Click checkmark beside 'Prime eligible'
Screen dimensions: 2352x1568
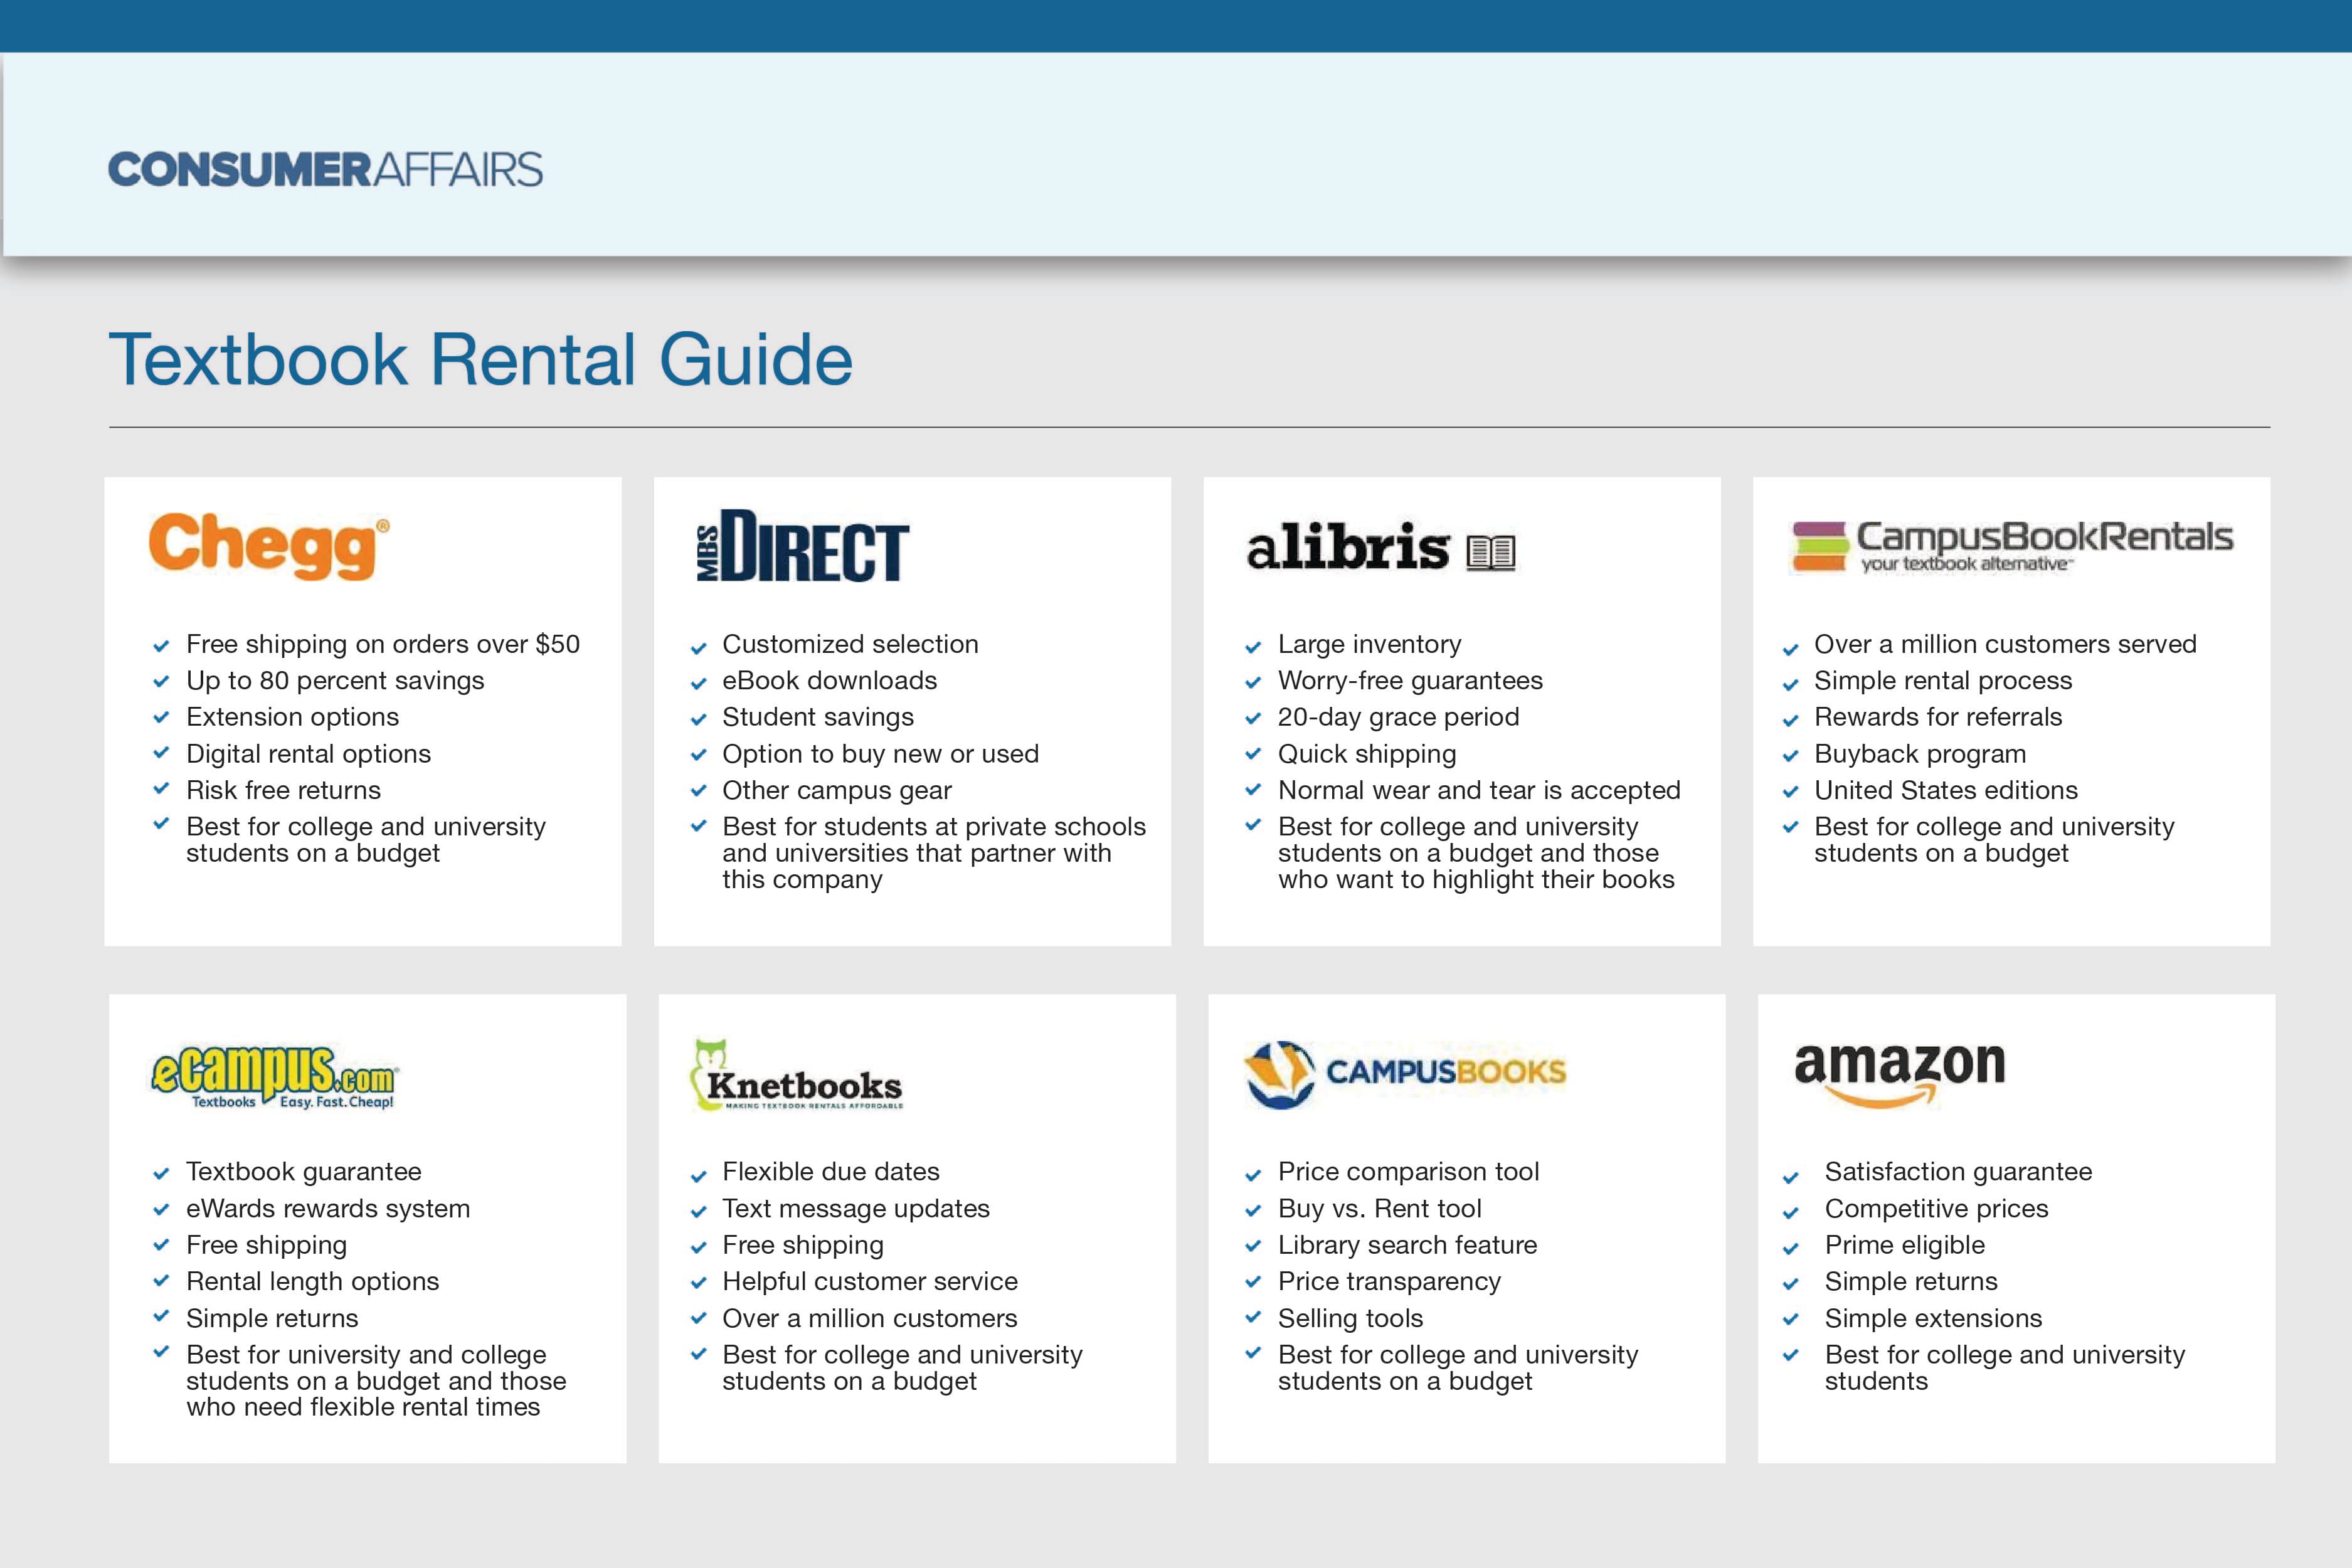[1790, 1248]
